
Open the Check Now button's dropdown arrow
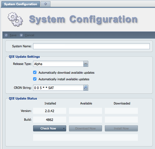point(64,128)
